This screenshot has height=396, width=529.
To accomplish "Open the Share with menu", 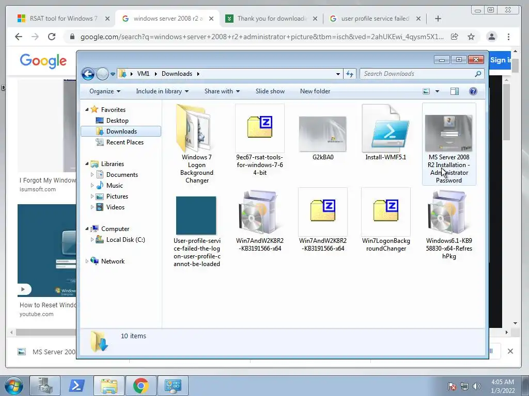I will click(222, 91).
